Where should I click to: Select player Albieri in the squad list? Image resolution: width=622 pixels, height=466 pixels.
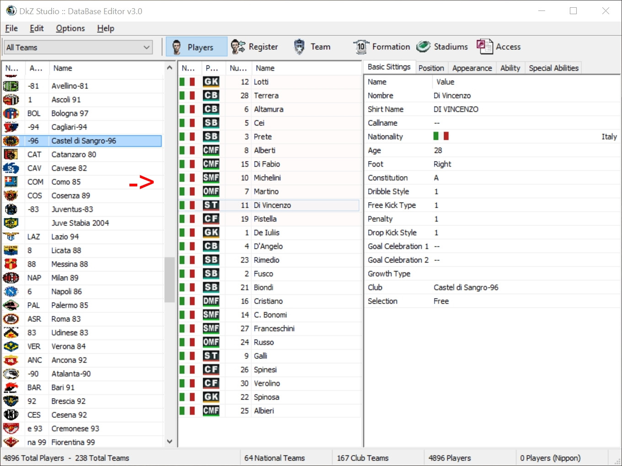pos(269,411)
